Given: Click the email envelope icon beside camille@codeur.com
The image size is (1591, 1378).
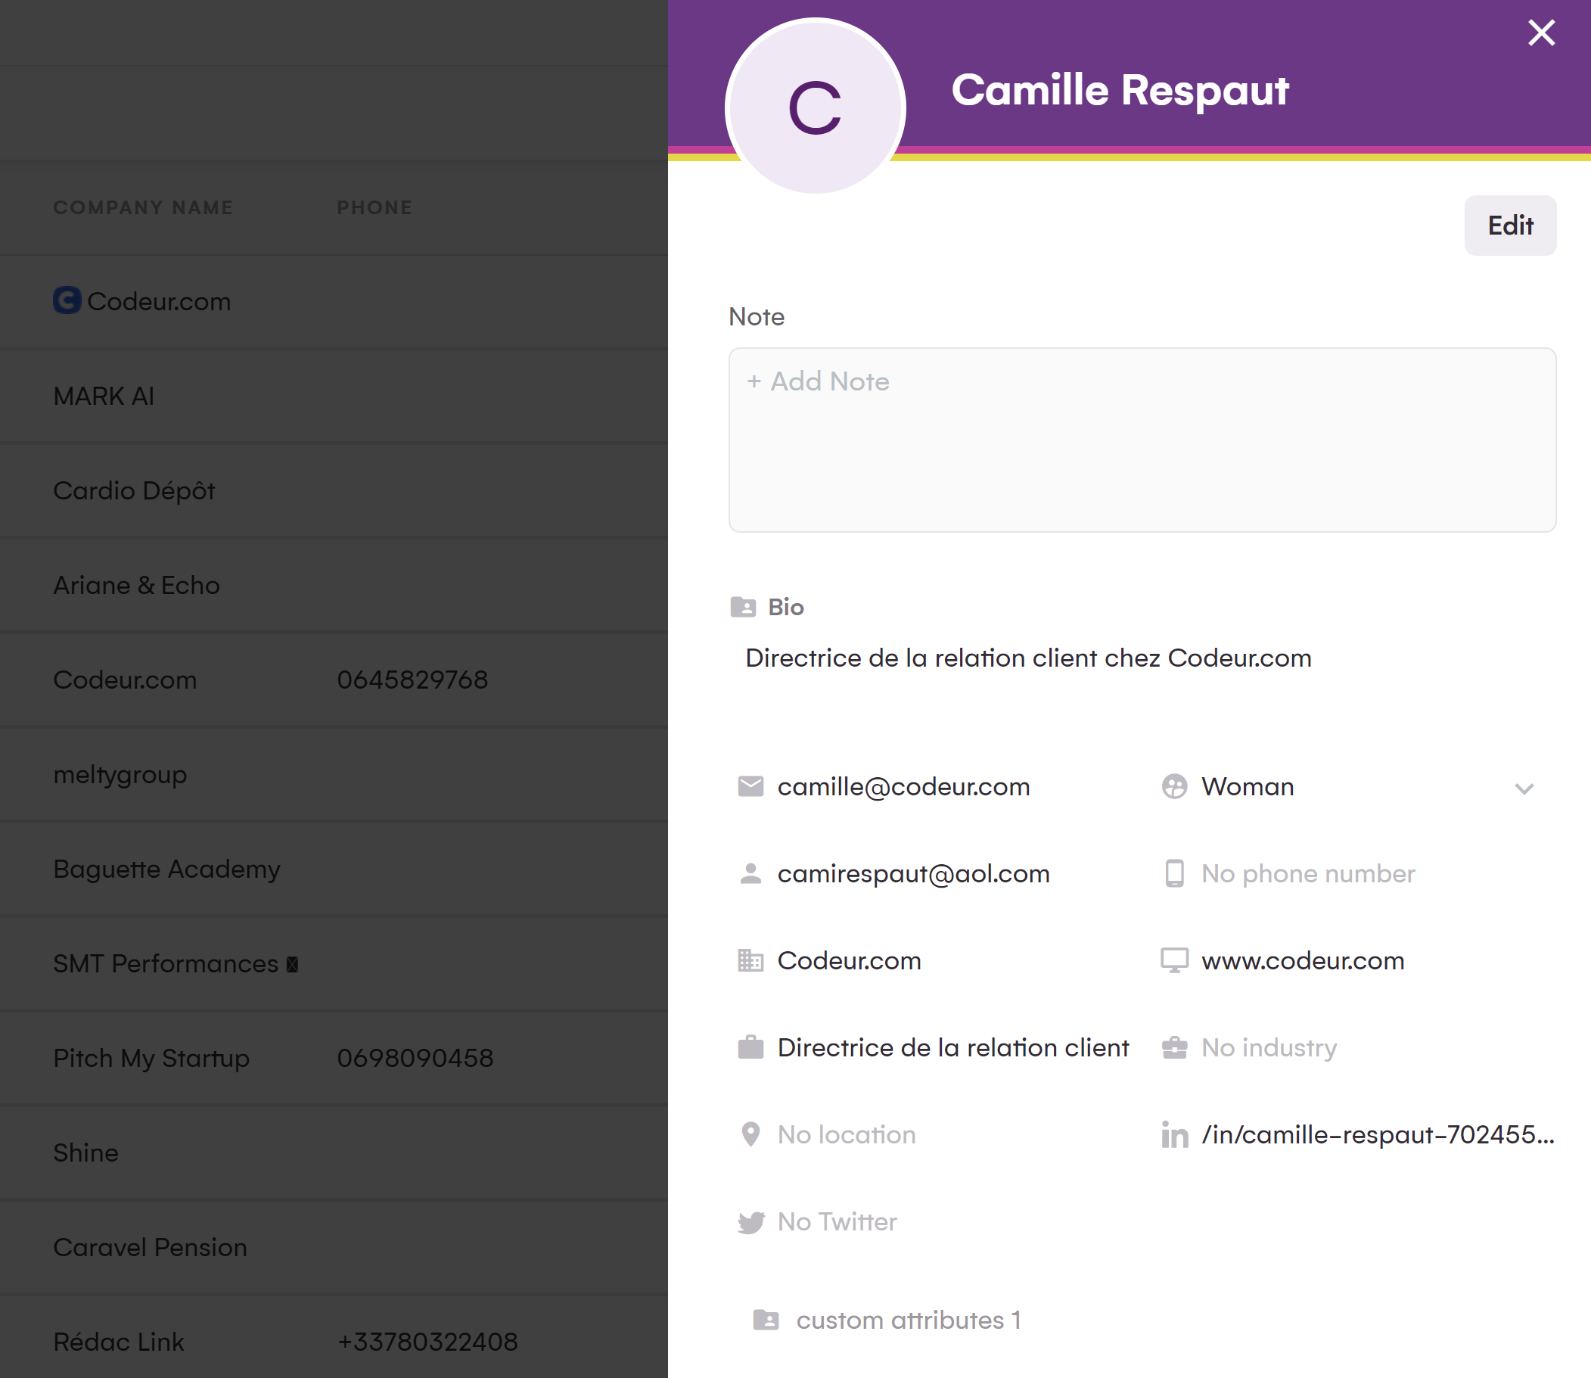Looking at the screenshot, I should pyautogui.click(x=750, y=787).
